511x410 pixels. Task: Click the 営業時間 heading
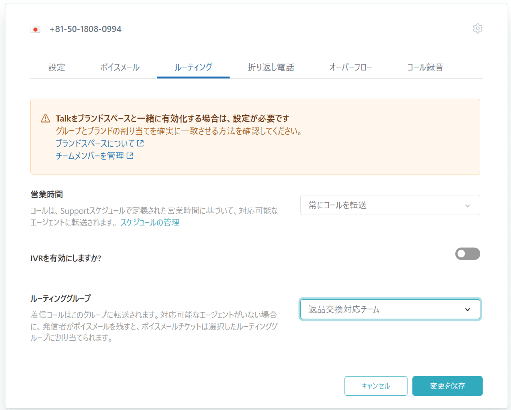47,195
